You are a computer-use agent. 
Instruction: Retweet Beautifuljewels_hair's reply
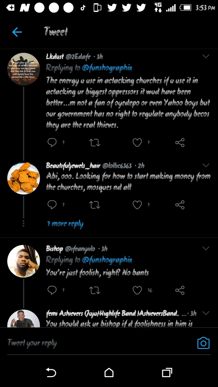pos(95,205)
